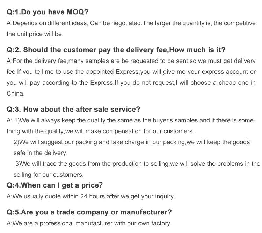Image resolution: width=262 pixels, height=233 pixels.
Task: Click the word 'Express' in appointed Express line
Action: (x=127, y=72)
